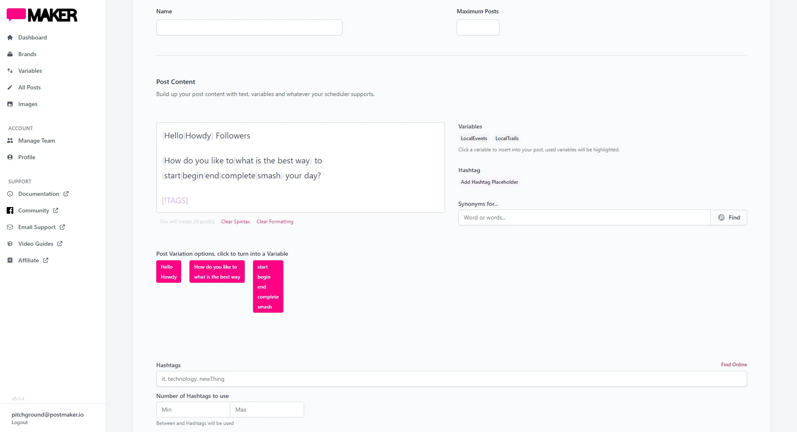Click Clear Spintax link
The height and width of the screenshot is (432, 797).
236,222
